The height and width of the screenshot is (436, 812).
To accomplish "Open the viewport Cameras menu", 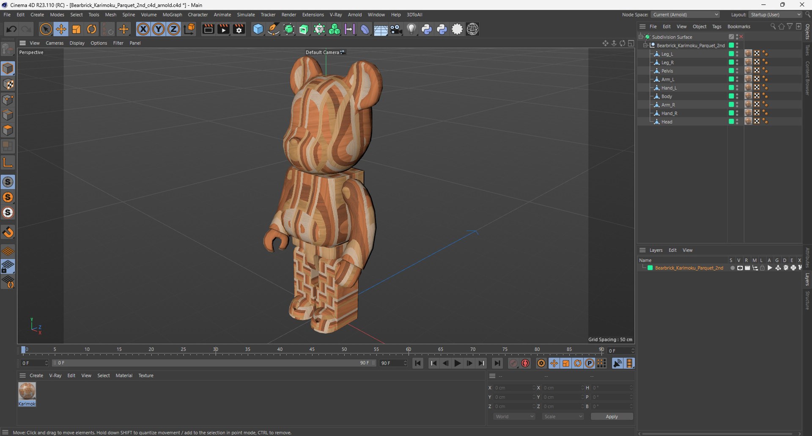I will coord(55,43).
